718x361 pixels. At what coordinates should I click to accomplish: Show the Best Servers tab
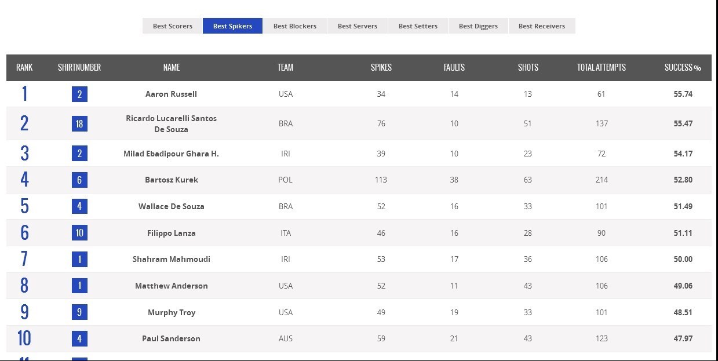358,26
